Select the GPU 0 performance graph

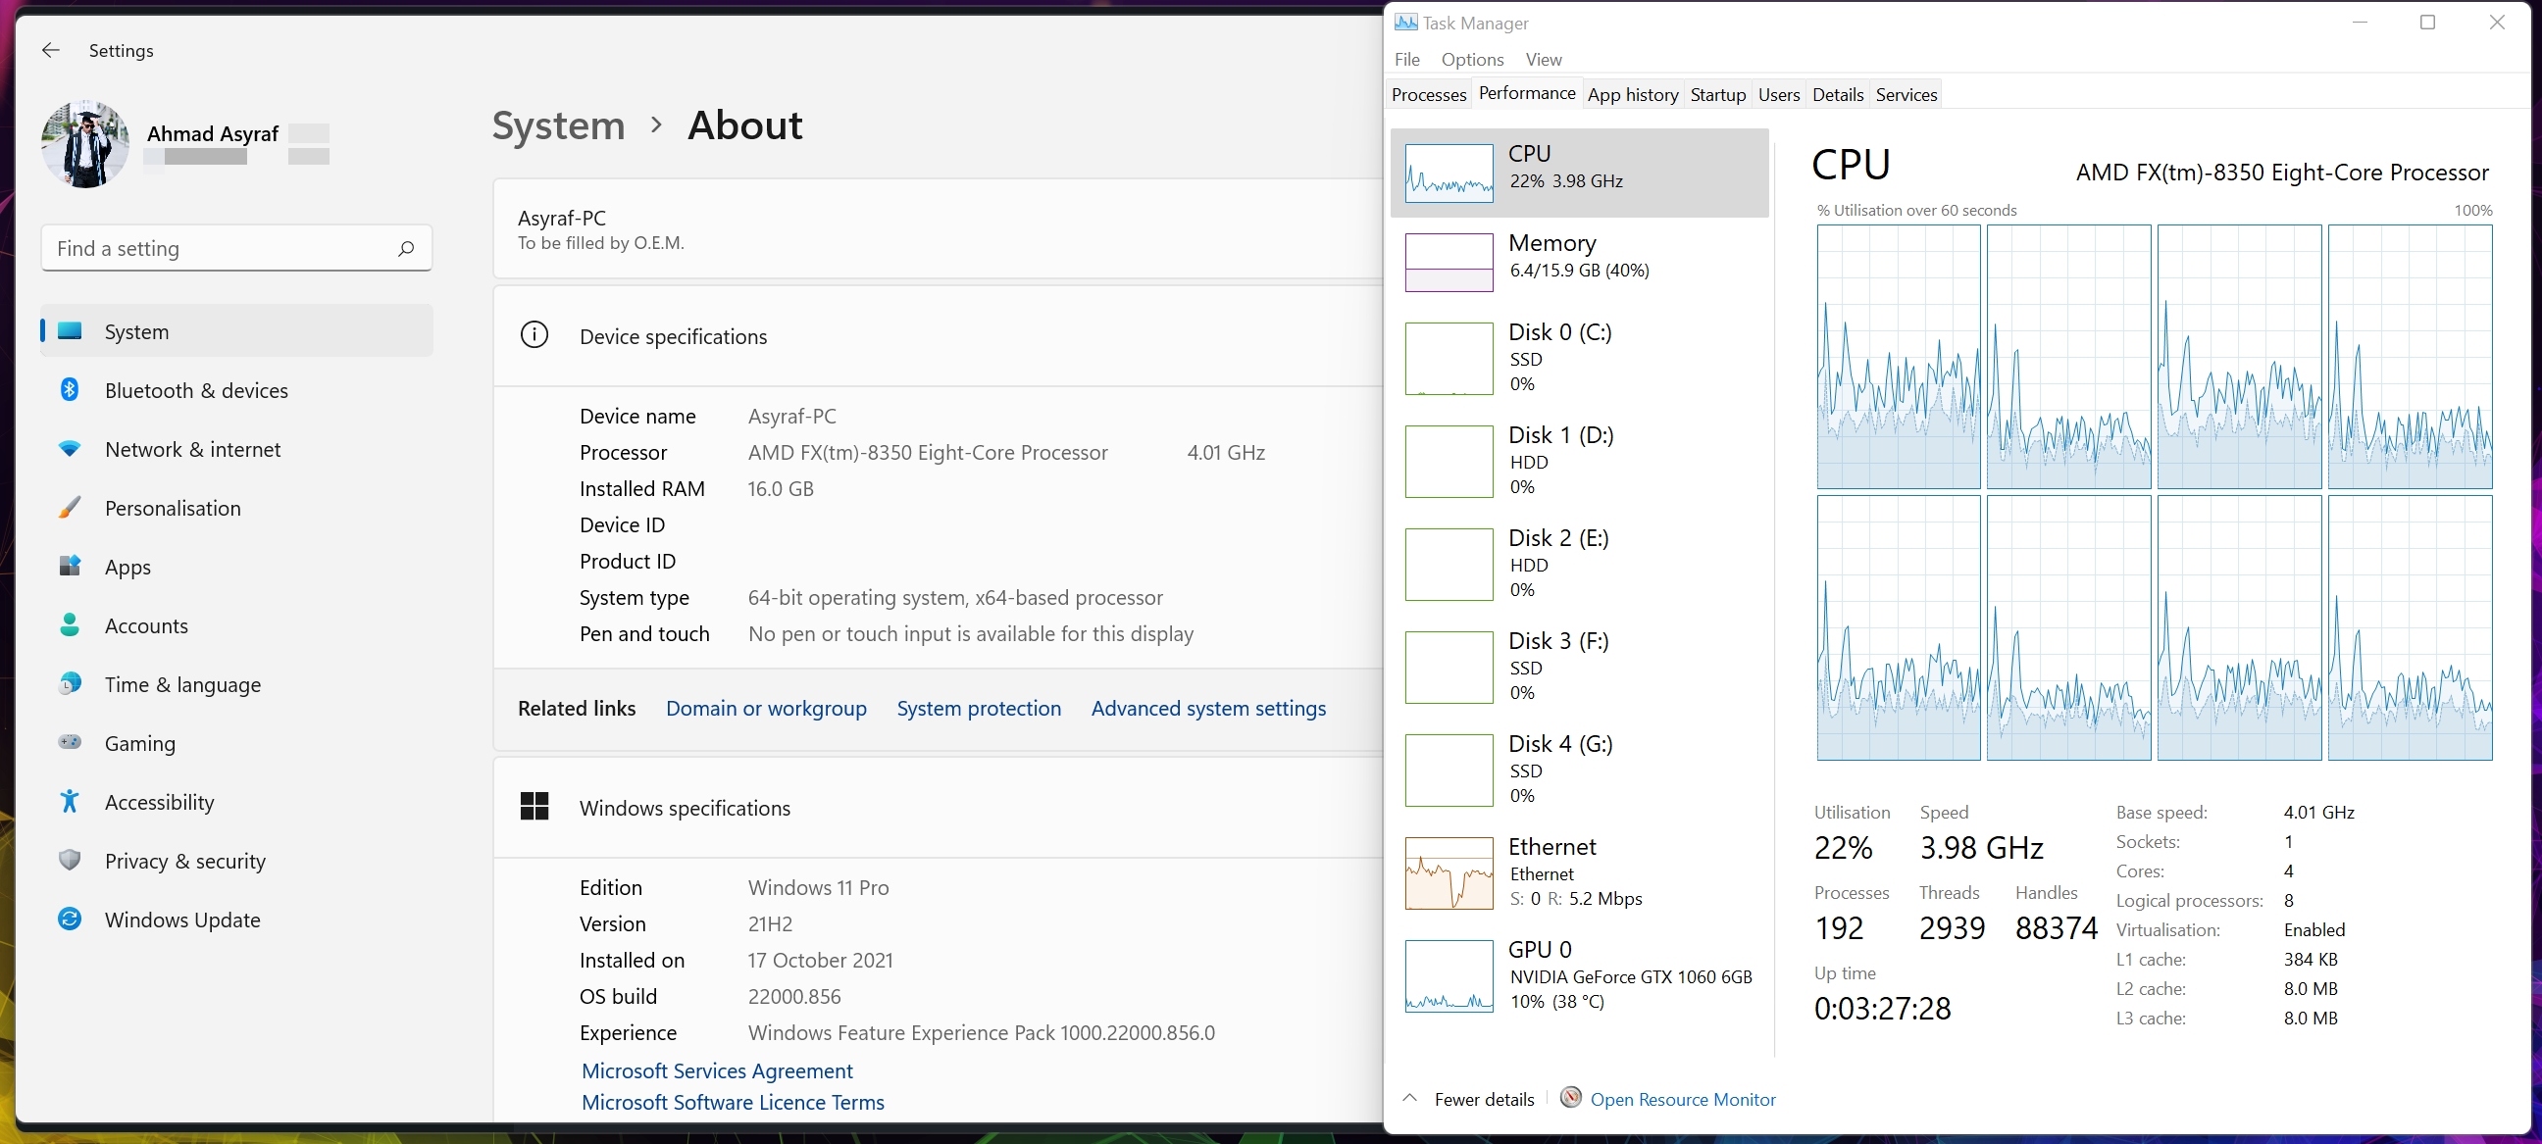click(1449, 975)
